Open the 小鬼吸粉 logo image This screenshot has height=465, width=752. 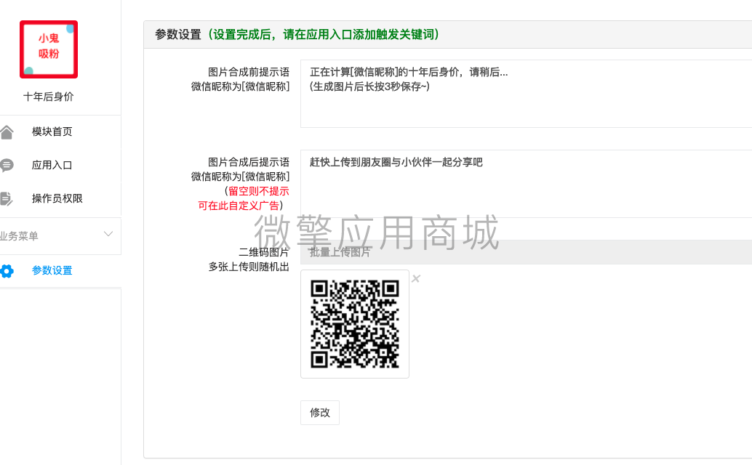click(x=48, y=50)
